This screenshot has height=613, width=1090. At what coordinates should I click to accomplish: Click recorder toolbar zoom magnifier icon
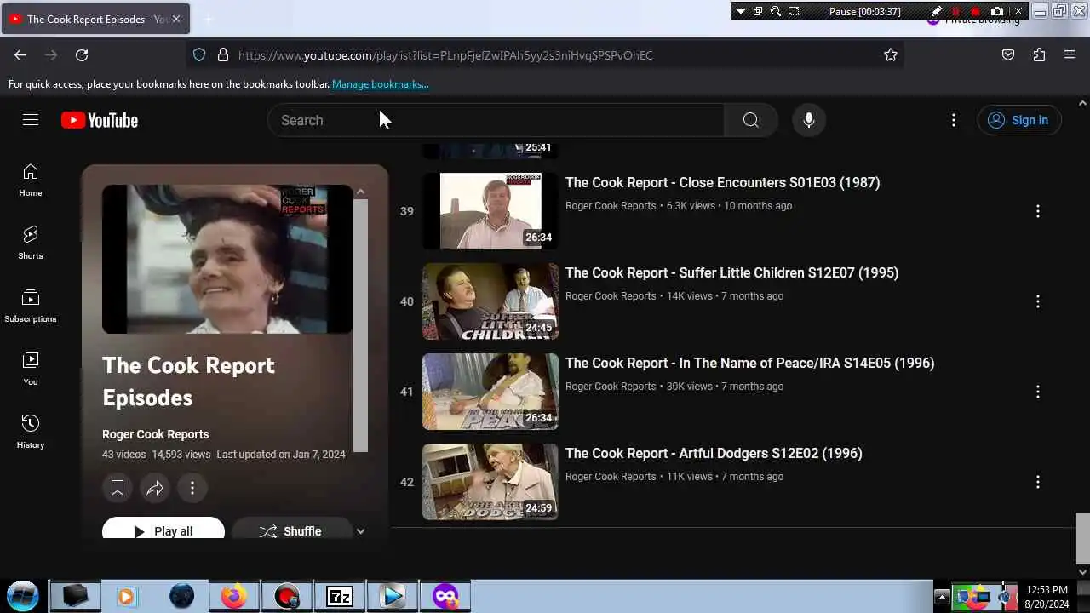coord(776,11)
